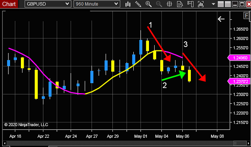Click the 1.2150'0 price axis label
This screenshot has width=251, height=147.
241,122
